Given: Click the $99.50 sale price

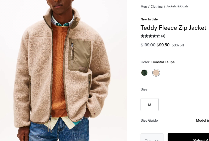Looking at the screenshot, I should pyautogui.click(x=163, y=45).
